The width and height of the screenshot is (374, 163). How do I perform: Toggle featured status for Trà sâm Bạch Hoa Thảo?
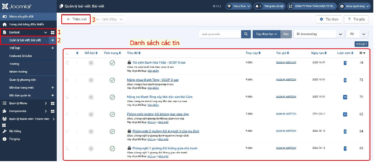pyautogui.click(x=91, y=63)
